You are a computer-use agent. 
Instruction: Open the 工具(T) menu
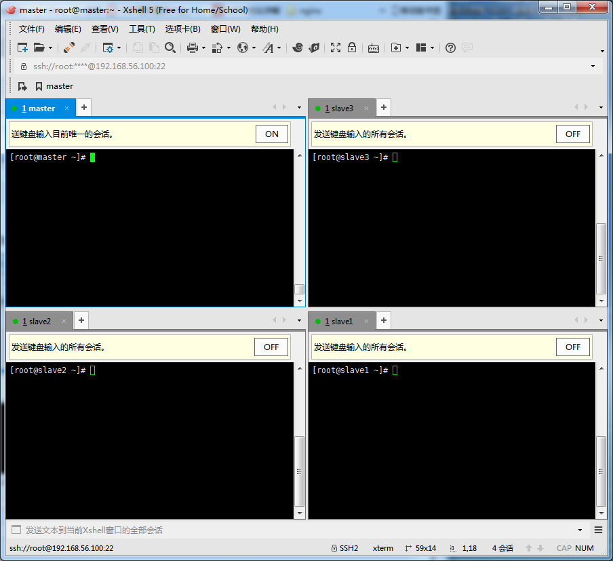tap(142, 29)
